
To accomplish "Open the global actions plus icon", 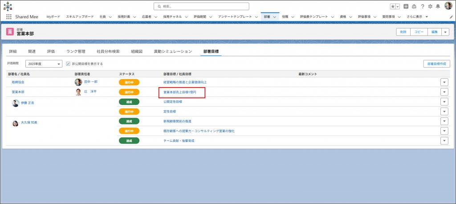I will click(x=406, y=7).
